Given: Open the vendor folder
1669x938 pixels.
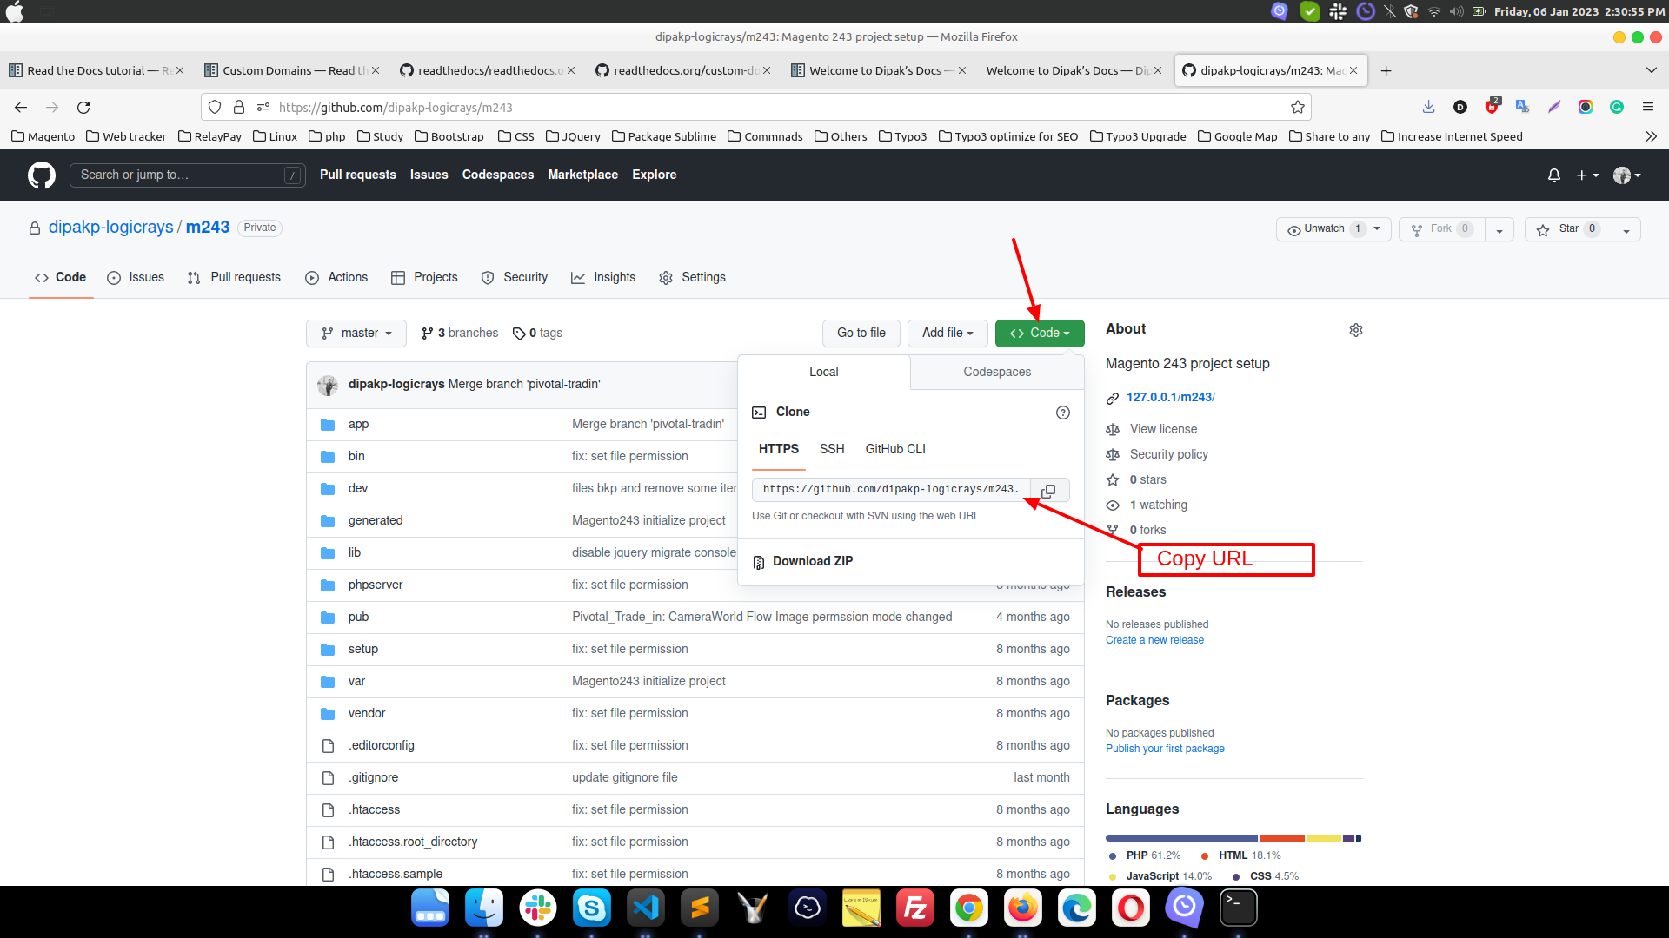Looking at the screenshot, I should coord(367,714).
